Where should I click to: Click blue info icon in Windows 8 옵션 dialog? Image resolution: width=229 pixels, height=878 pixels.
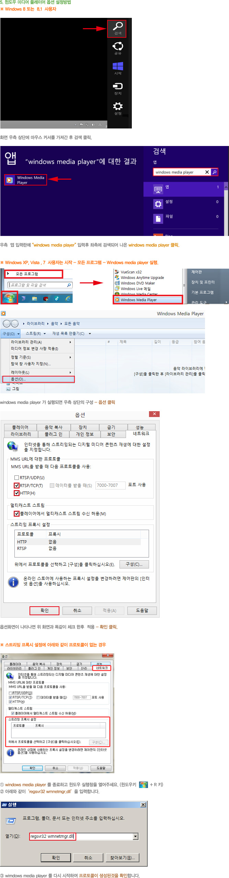pos(13,582)
